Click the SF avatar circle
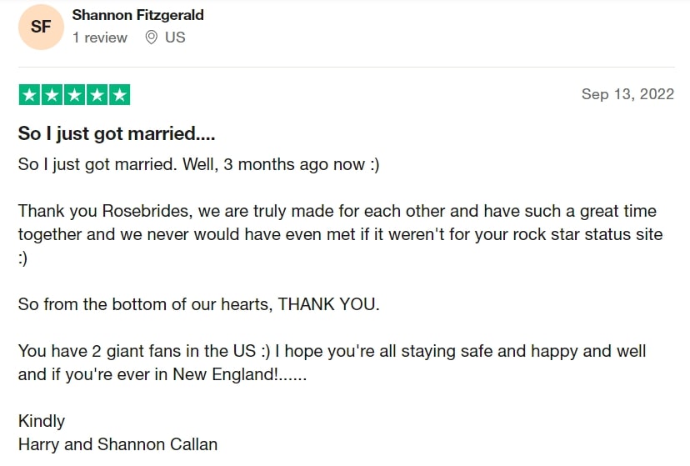Viewport: 690px width, 466px height. [x=41, y=27]
